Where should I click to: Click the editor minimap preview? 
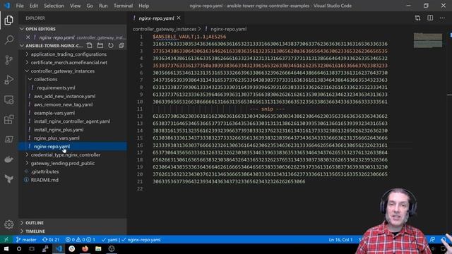click(x=428, y=40)
